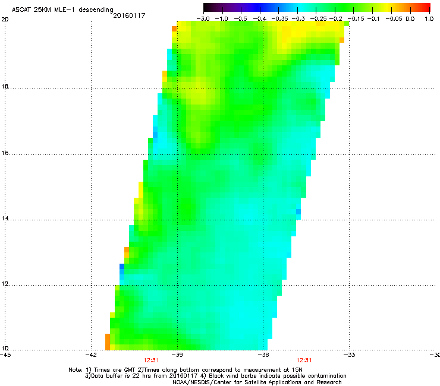440x386 pixels.
Task: Click the red 12:31 time right of -36
Action: tap(304, 360)
